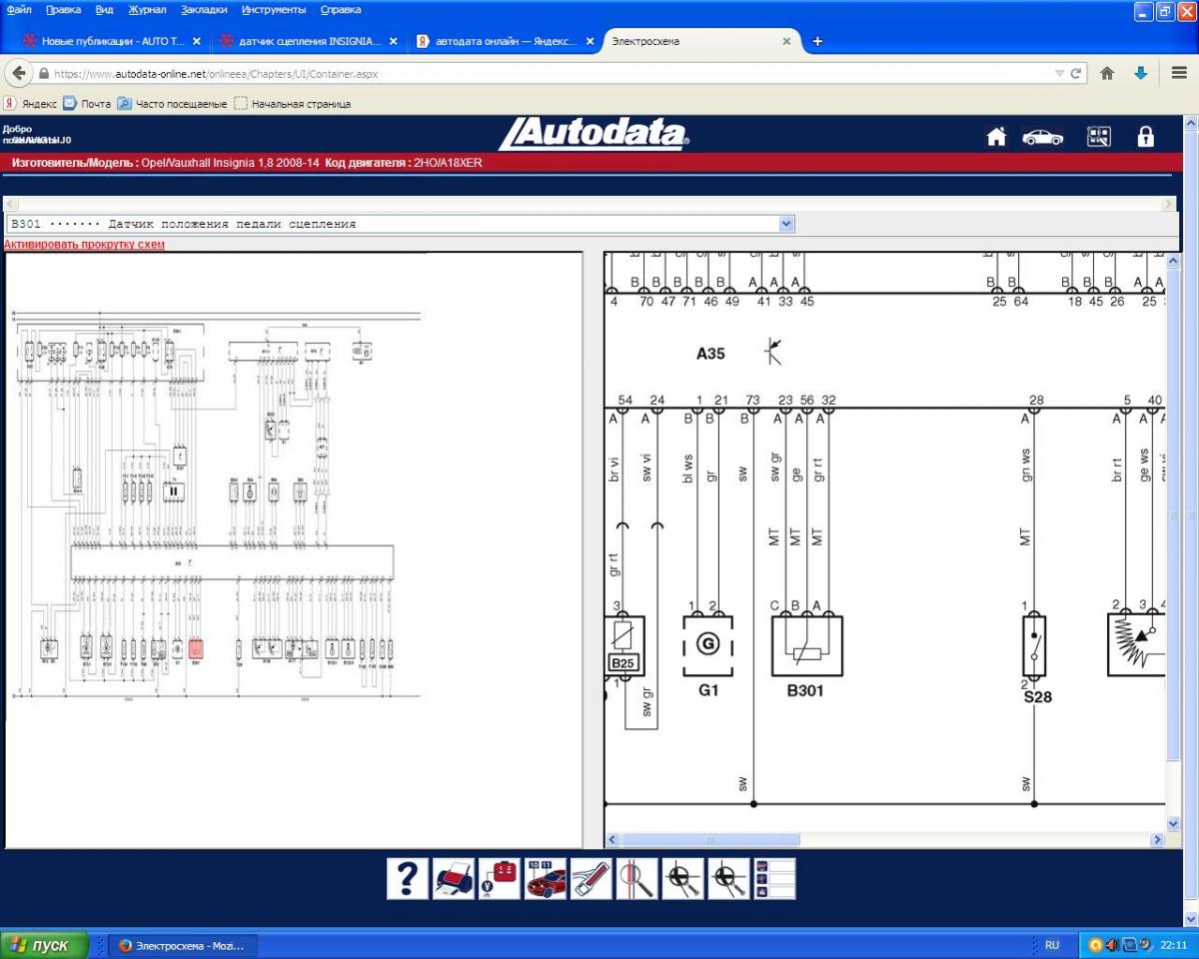1199x959 pixels.
Task: Open the Вид menu
Action: coord(104,10)
